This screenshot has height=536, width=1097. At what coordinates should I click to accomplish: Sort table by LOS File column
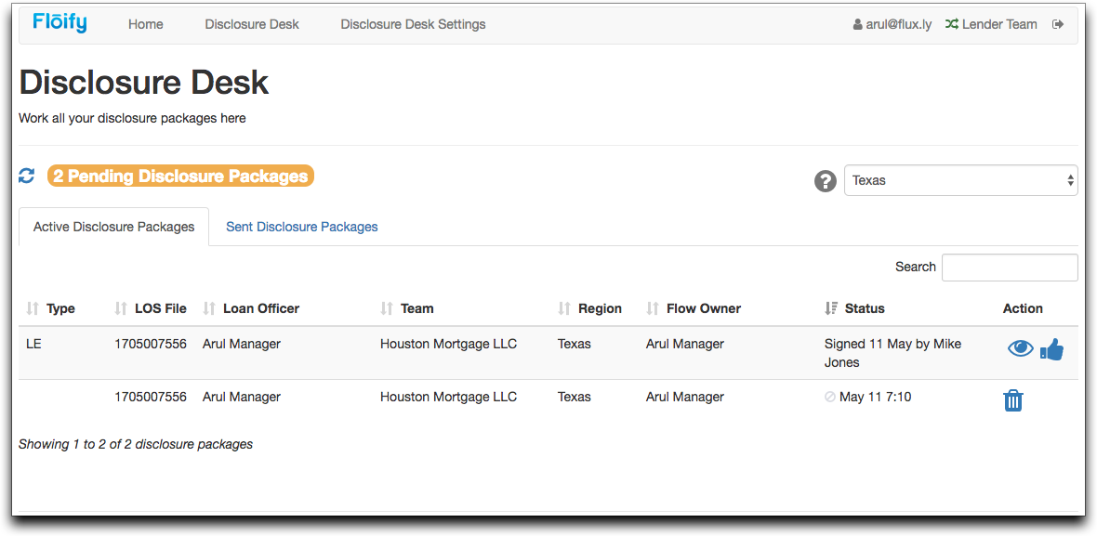[x=160, y=308]
